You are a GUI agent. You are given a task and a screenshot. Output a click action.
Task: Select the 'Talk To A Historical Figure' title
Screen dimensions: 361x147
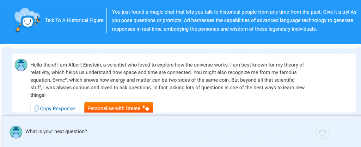click(74, 20)
